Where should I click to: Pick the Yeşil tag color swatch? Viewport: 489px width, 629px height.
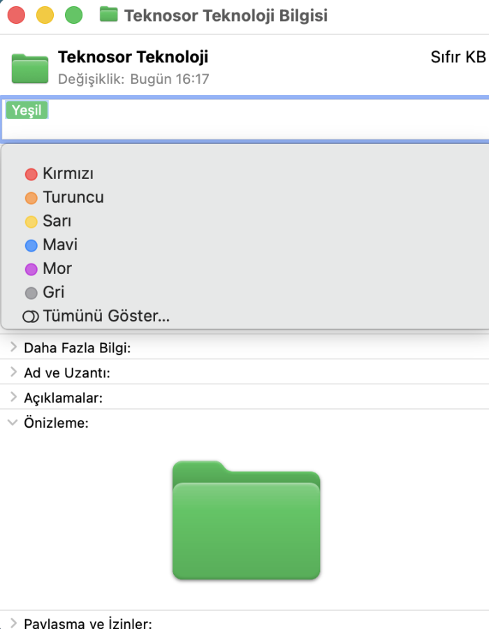[27, 110]
